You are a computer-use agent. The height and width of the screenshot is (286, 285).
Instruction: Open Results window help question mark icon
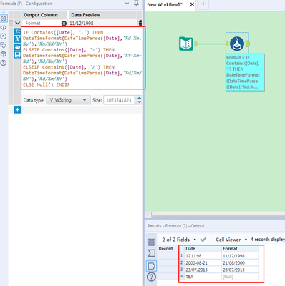[x=152, y=277]
